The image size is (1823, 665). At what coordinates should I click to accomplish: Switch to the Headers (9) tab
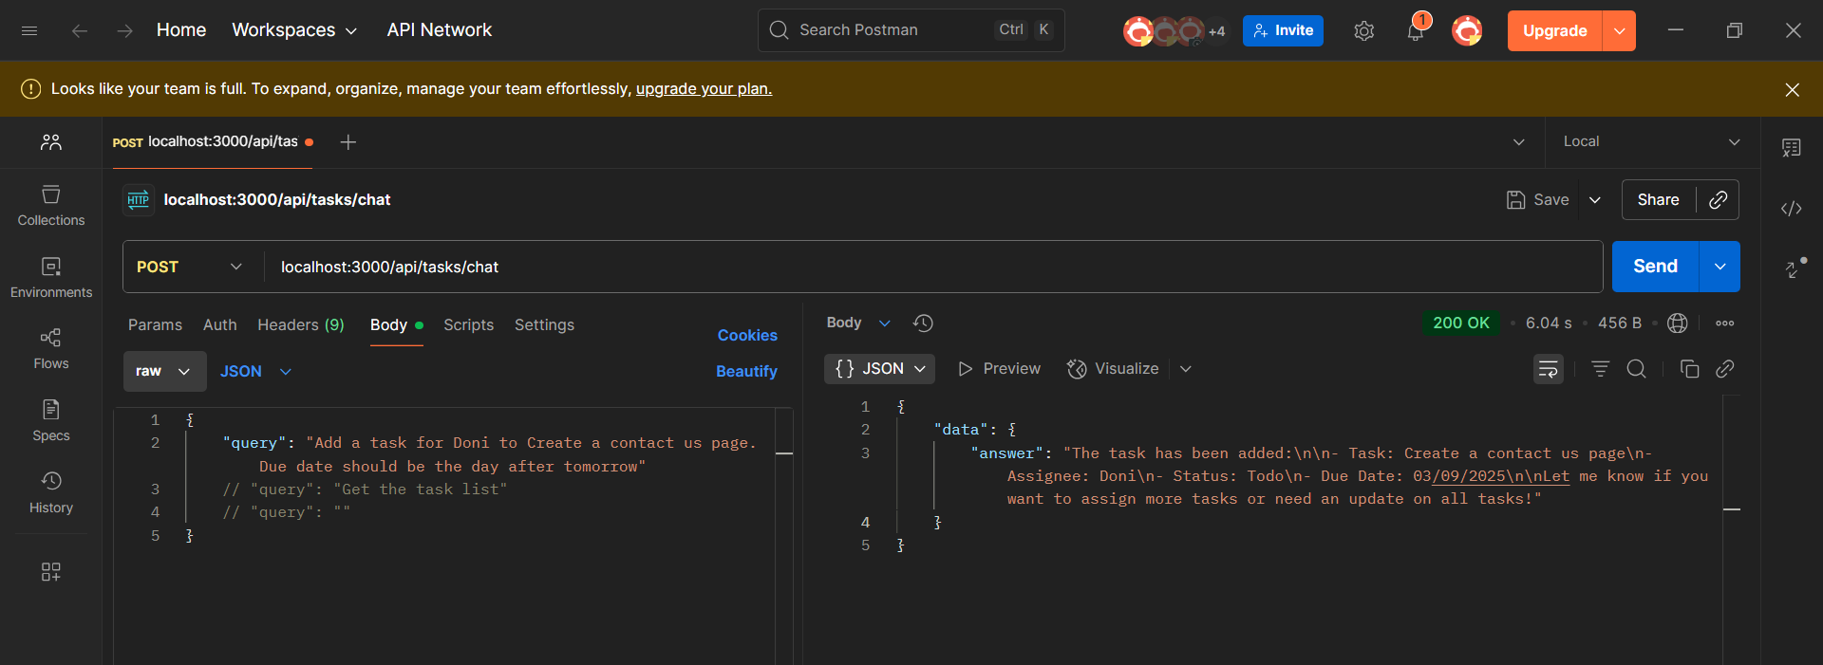300,324
